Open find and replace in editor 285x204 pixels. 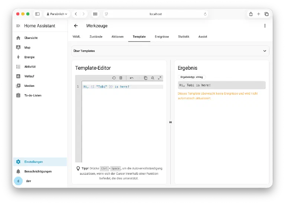[153, 78]
